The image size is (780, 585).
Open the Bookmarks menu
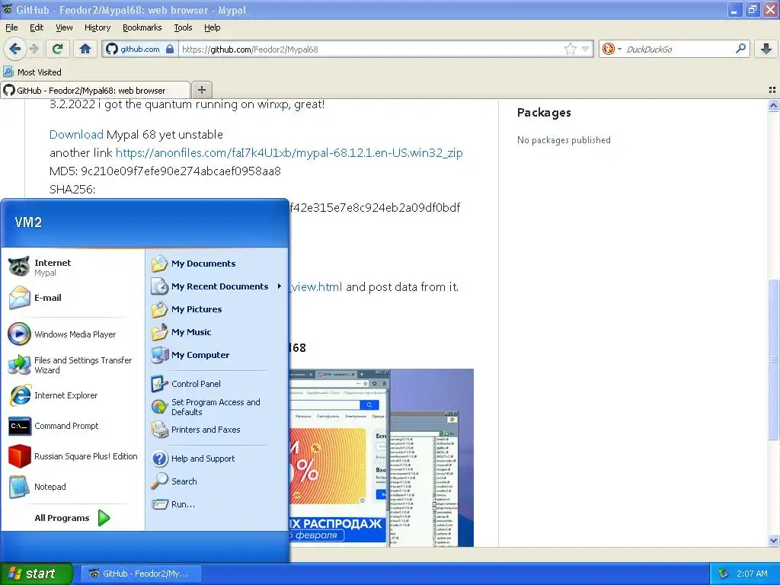tap(142, 27)
